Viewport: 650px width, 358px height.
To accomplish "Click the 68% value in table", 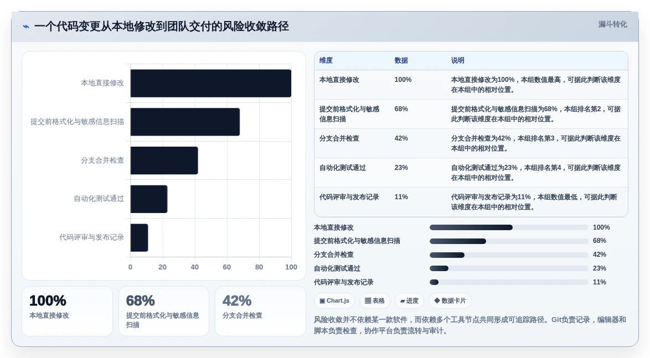I will click(x=401, y=109).
